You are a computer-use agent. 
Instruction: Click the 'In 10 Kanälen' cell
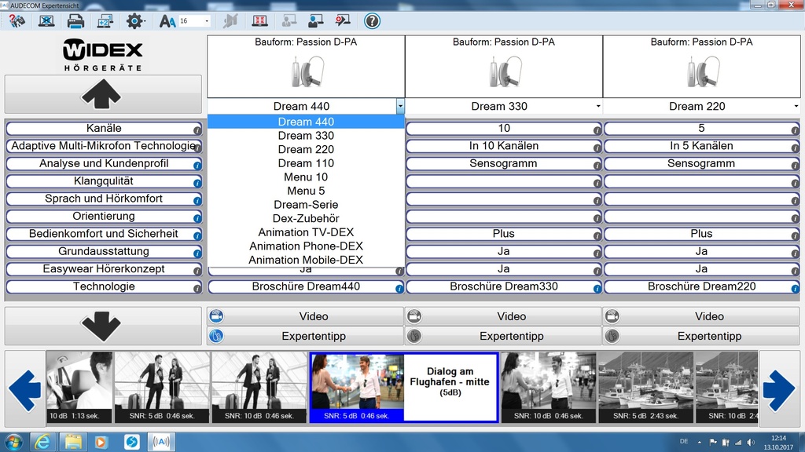(504, 145)
